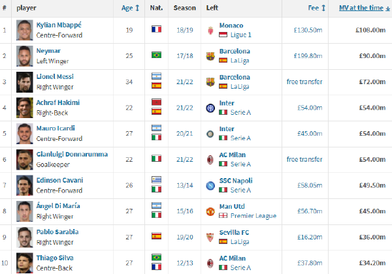Click the Brazil flag in Neymar's row
Viewport: 392px width, 274px height.
click(x=157, y=55)
